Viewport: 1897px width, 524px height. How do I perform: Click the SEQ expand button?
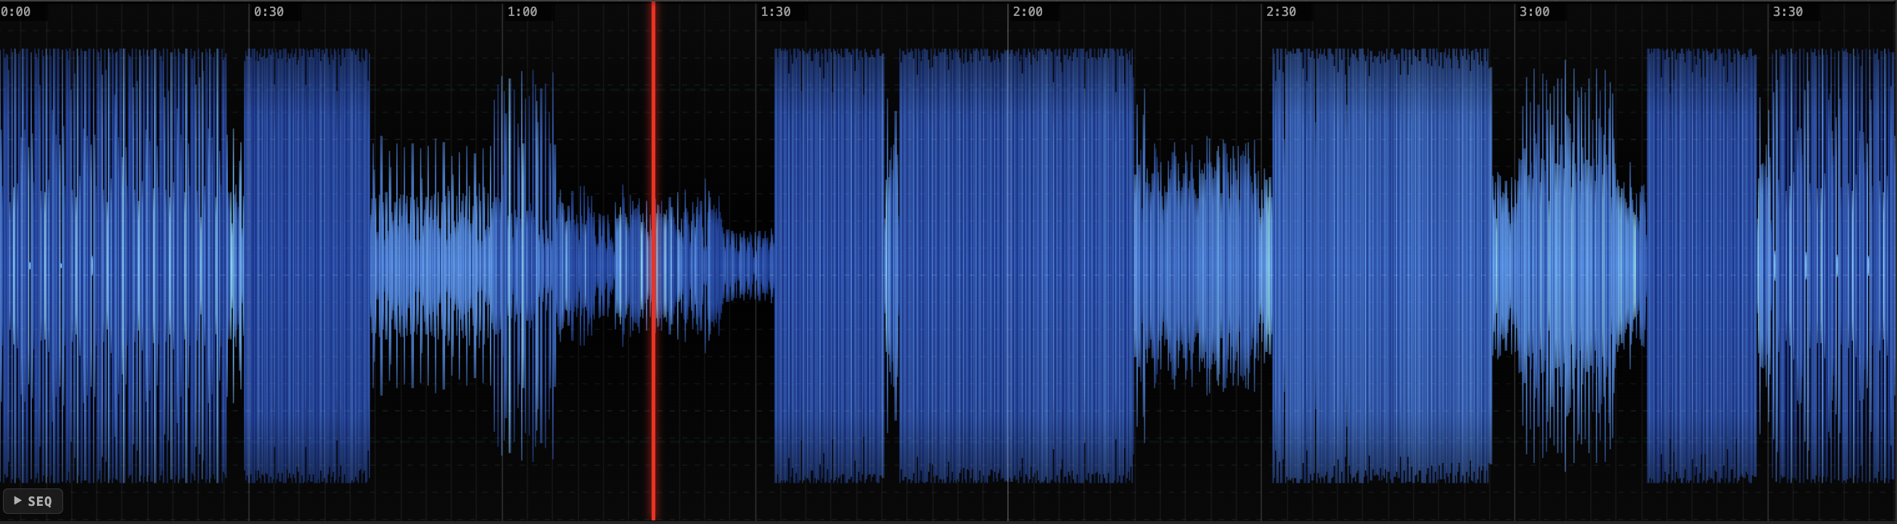[33, 502]
